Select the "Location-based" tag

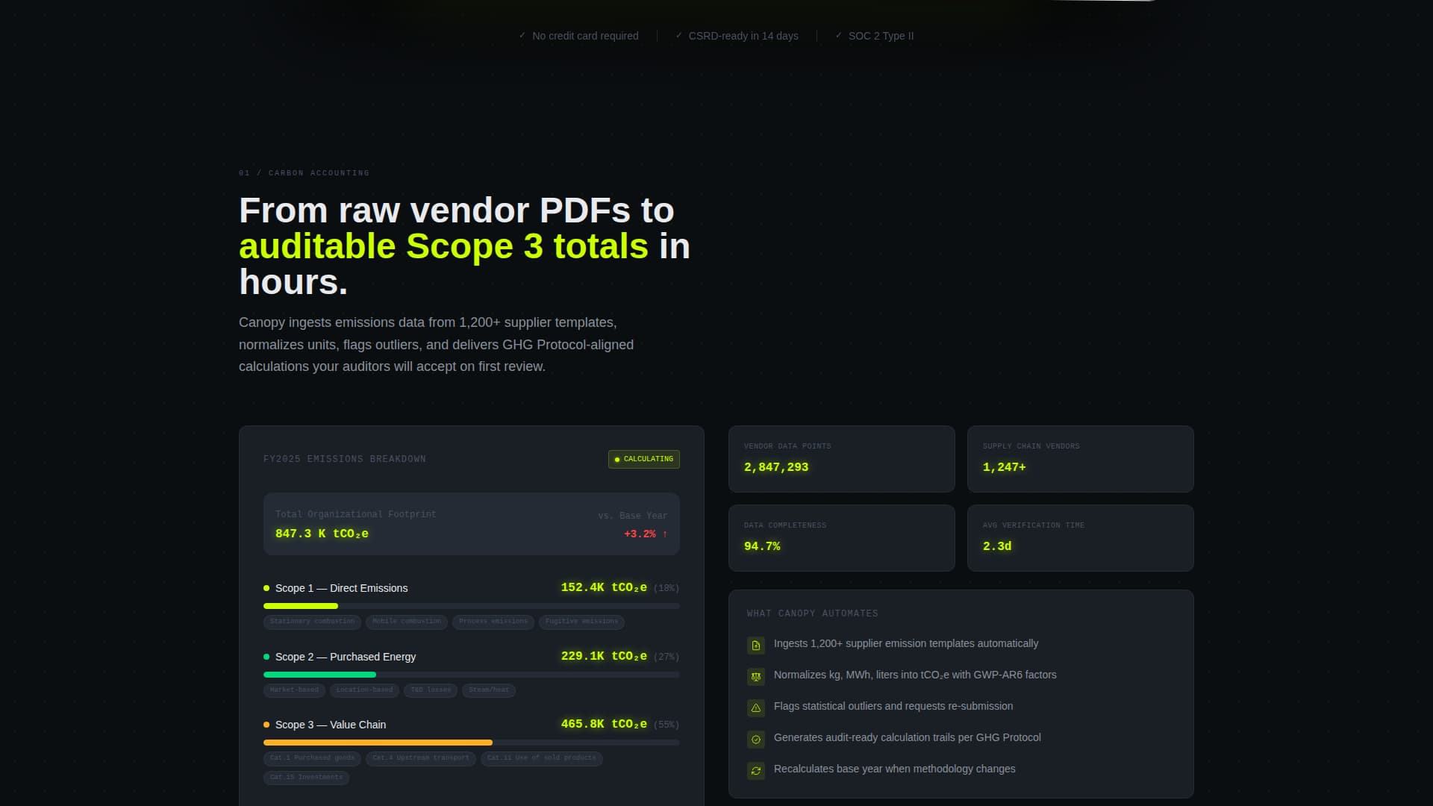pyautogui.click(x=364, y=690)
